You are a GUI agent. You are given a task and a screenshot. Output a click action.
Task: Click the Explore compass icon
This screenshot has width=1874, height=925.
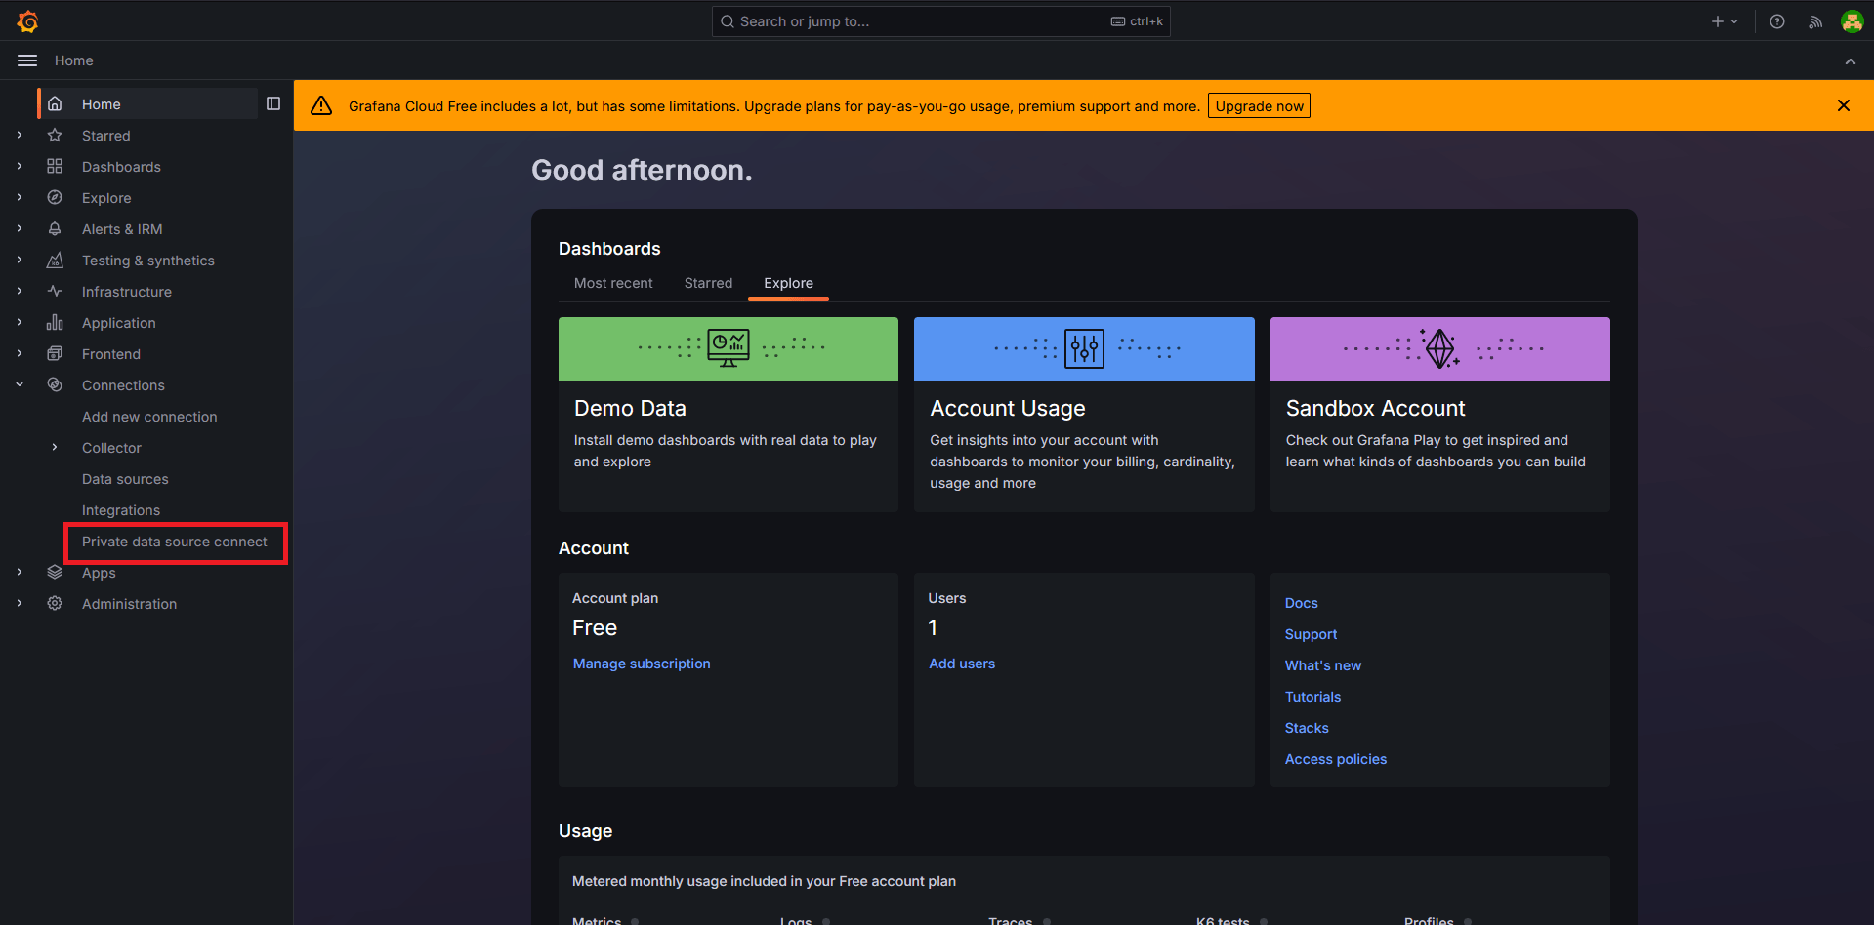pos(55,197)
